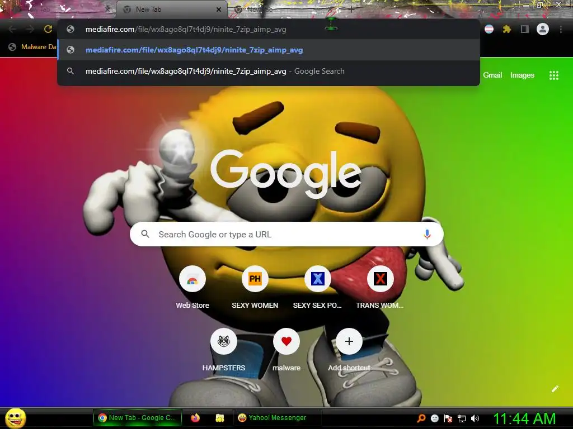
Task: Open Yahoo! Messenger taskbar button
Action: pos(277,418)
